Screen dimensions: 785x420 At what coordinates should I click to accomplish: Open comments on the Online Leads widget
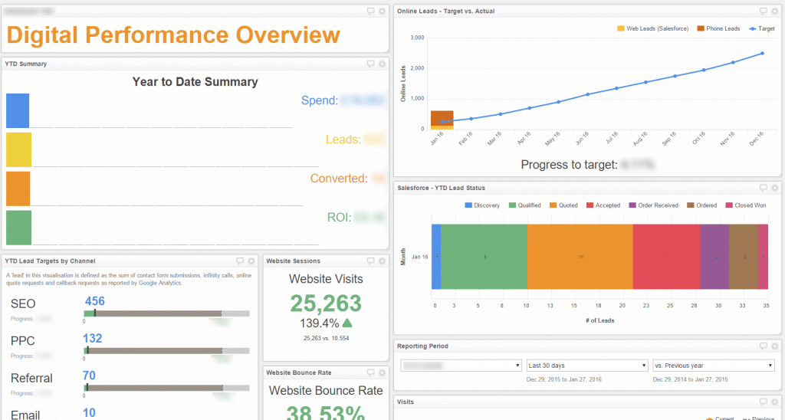pyautogui.click(x=763, y=11)
